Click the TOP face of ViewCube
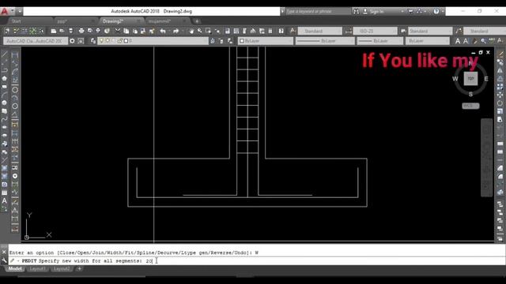The height and width of the screenshot is (284, 506). pos(470,79)
